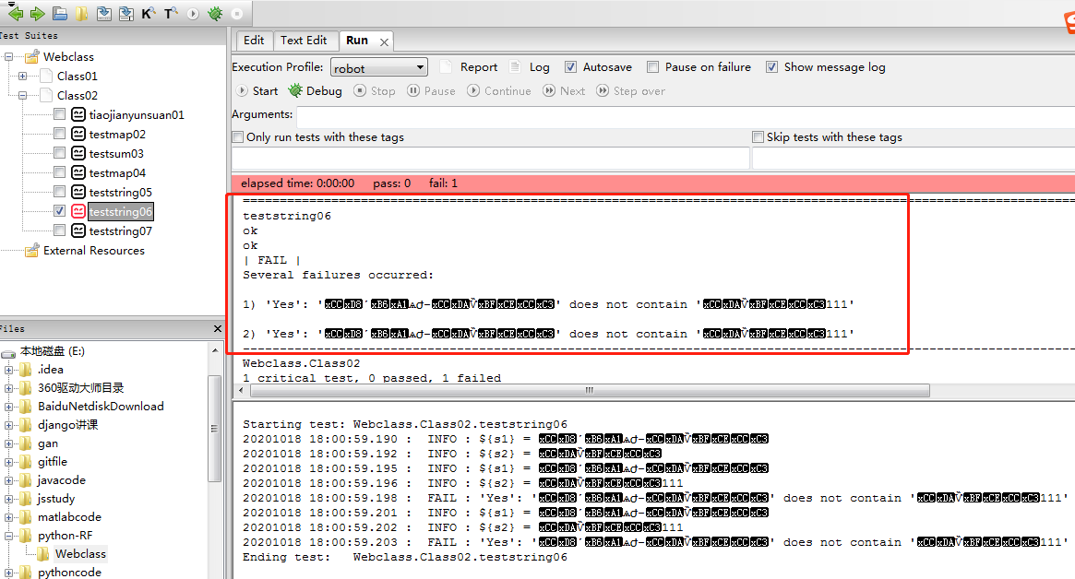Toggle the Autosave checkbox
The height and width of the screenshot is (579, 1075).
[570, 66]
